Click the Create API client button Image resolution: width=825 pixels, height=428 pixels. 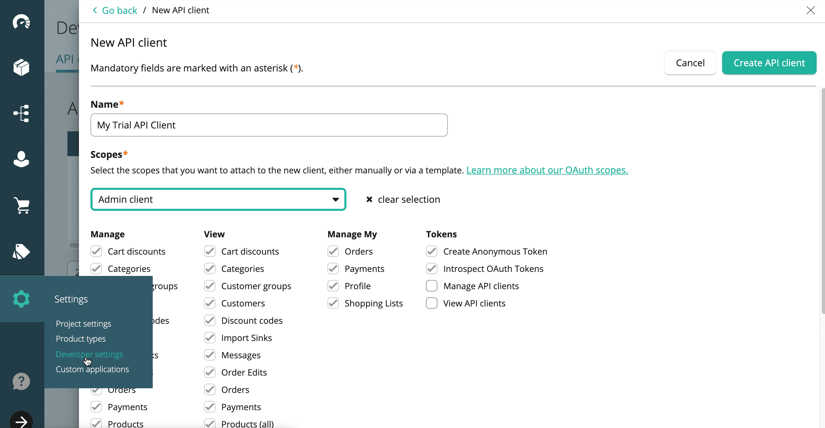click(x=769, y=63)
